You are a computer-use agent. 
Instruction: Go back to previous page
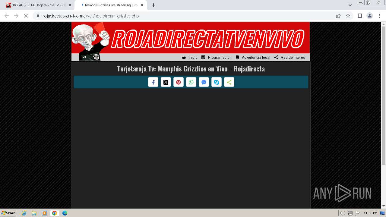click(x=7, y=16)
